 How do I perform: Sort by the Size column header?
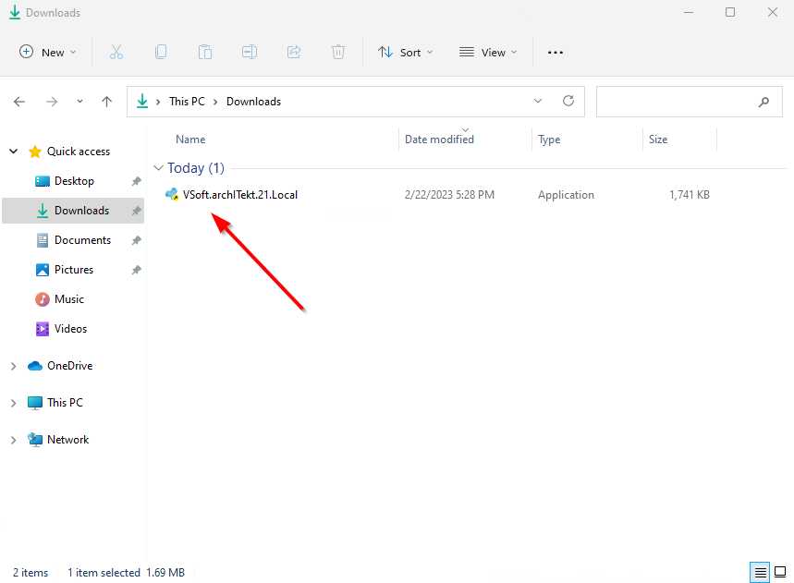coord(658,140)
